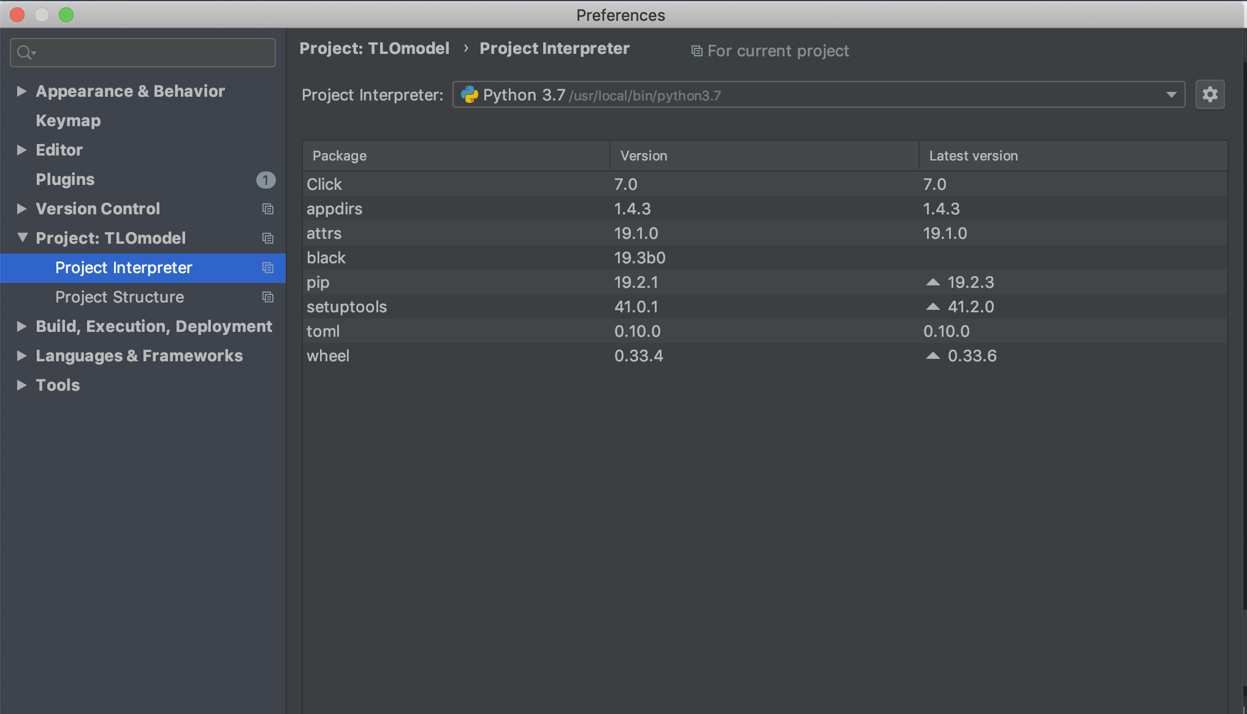Click Project: TLOmodel breadcrumb

click(374, 48)
